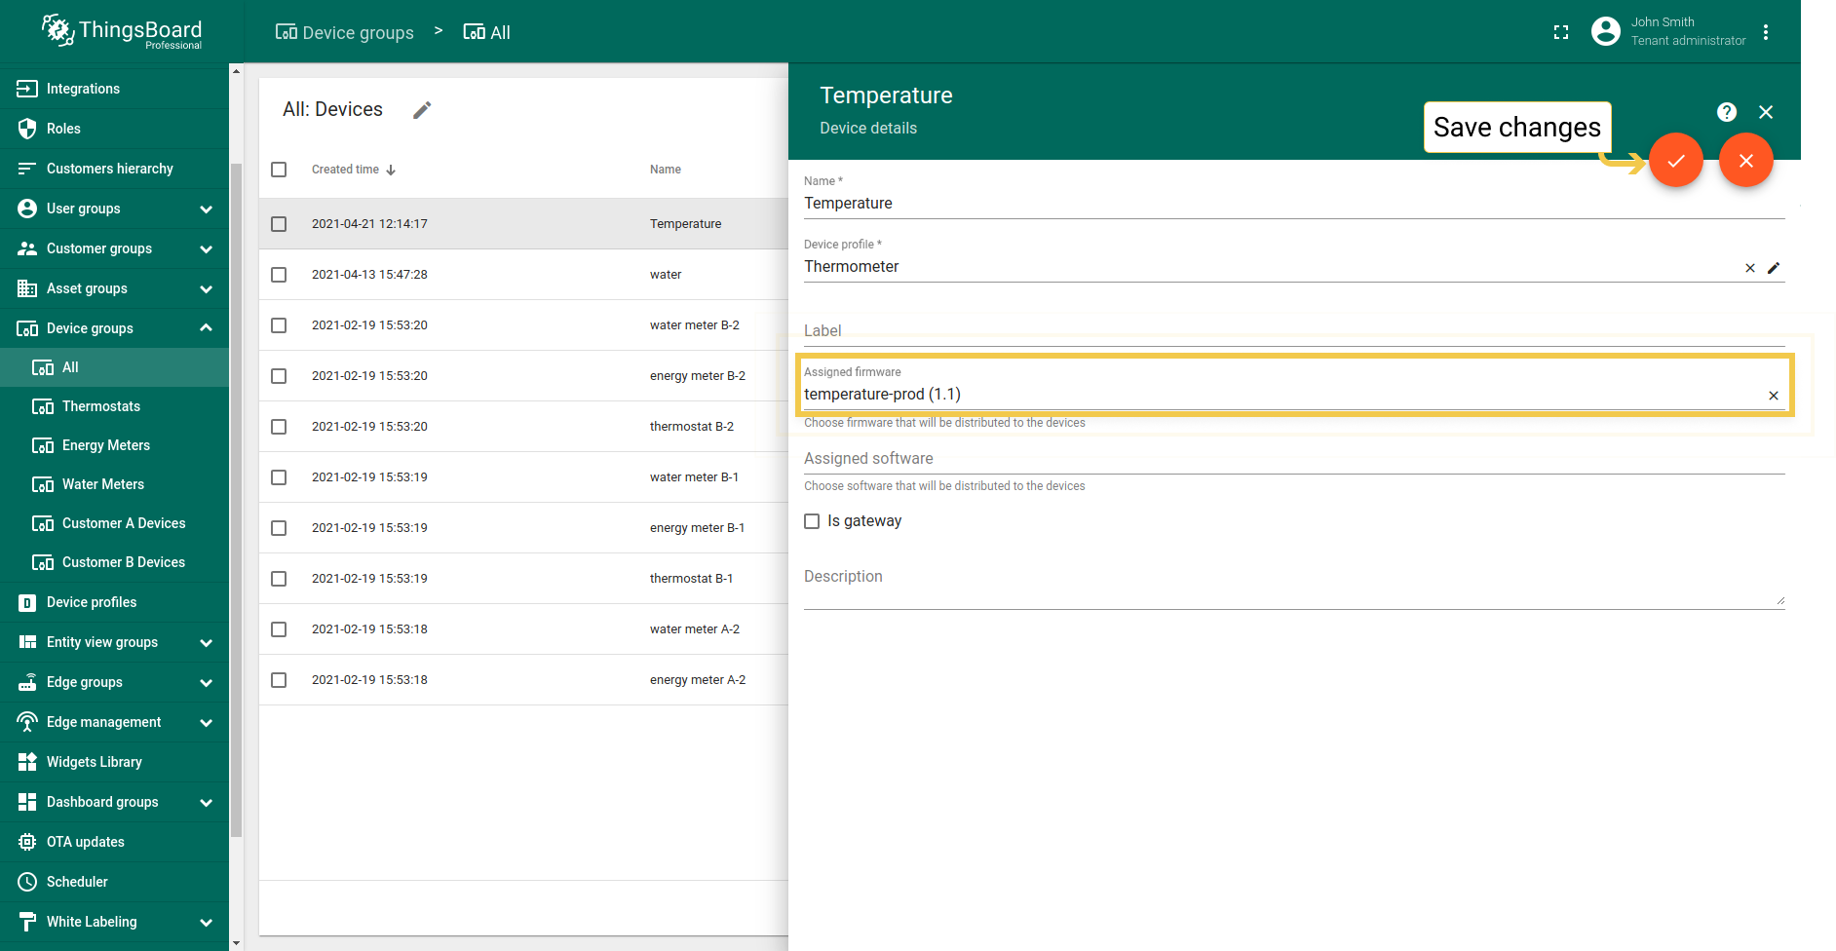Expand the Dashboard groups menu
This screenshot has width=1836, height=951.
[206, 802]
